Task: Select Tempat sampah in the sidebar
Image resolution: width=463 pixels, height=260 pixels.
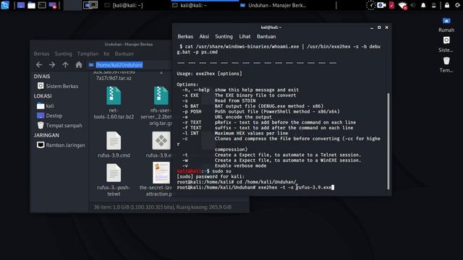Action: click(59, 125)
